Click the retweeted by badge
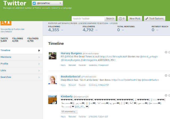Viewport: 170px width, 119px height. point(69,112)
